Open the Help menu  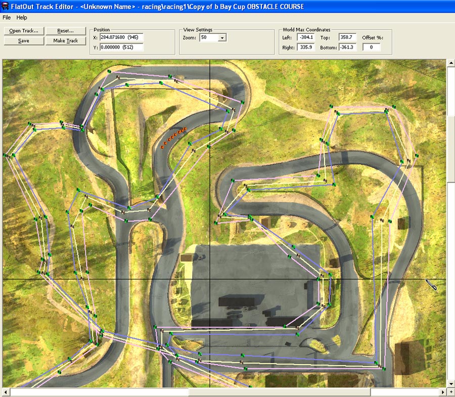[x=22, y=17]
